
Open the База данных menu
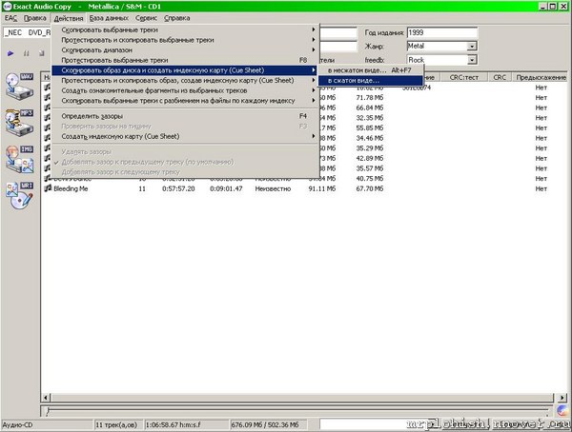click(x=109, y=18)
